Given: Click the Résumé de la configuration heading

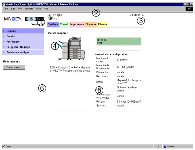Looking at the screenshot, I should pyautogui.click(x=111, y=54).
